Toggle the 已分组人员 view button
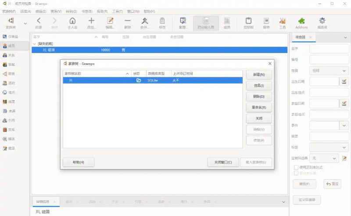This screenshot has height=216, width=351. (x=206, y=22)
